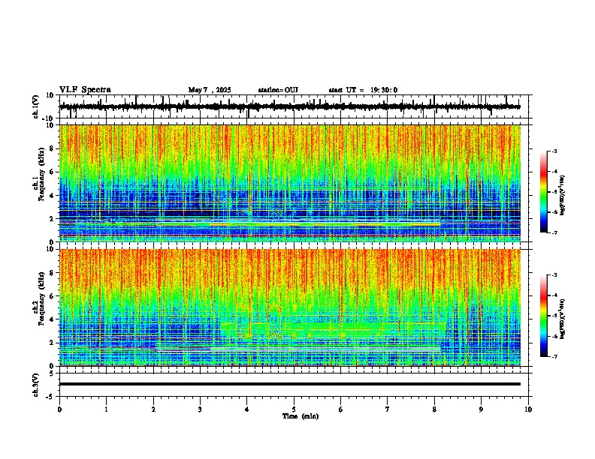This screenshot has height=459, width=595.
Task: Click the "VLF Spectra" plot title
Action: tap(85, 90)
